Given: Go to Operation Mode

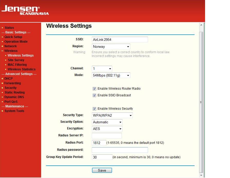Looking at the screenshot, I should [16, 42].
